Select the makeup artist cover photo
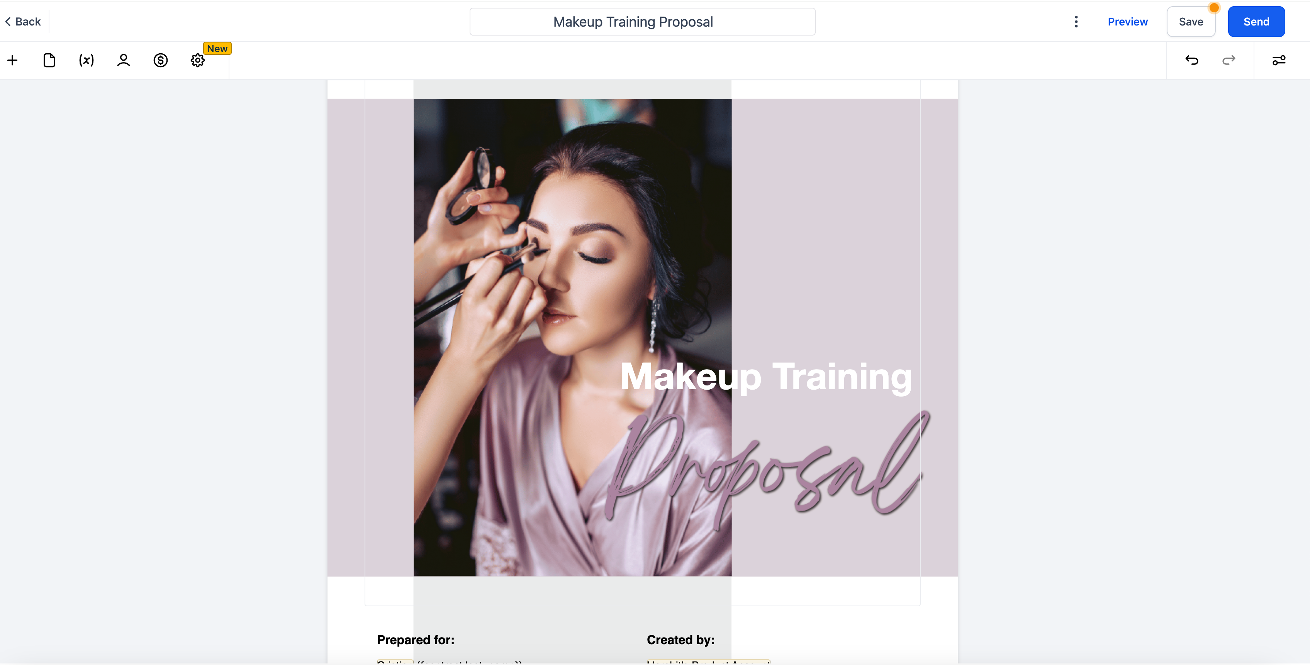This screenshot has height=665, width=1310. click(x=573, y=337)
